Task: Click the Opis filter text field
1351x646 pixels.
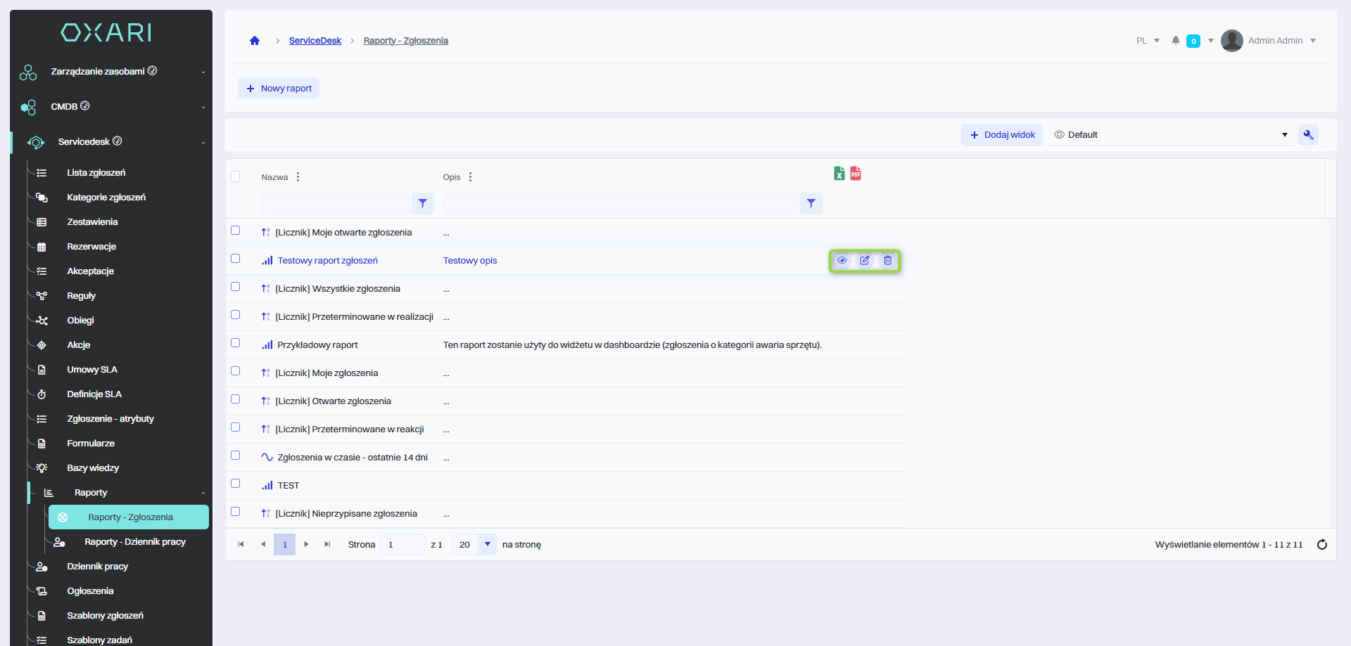Action: click(x=620, y=203)
